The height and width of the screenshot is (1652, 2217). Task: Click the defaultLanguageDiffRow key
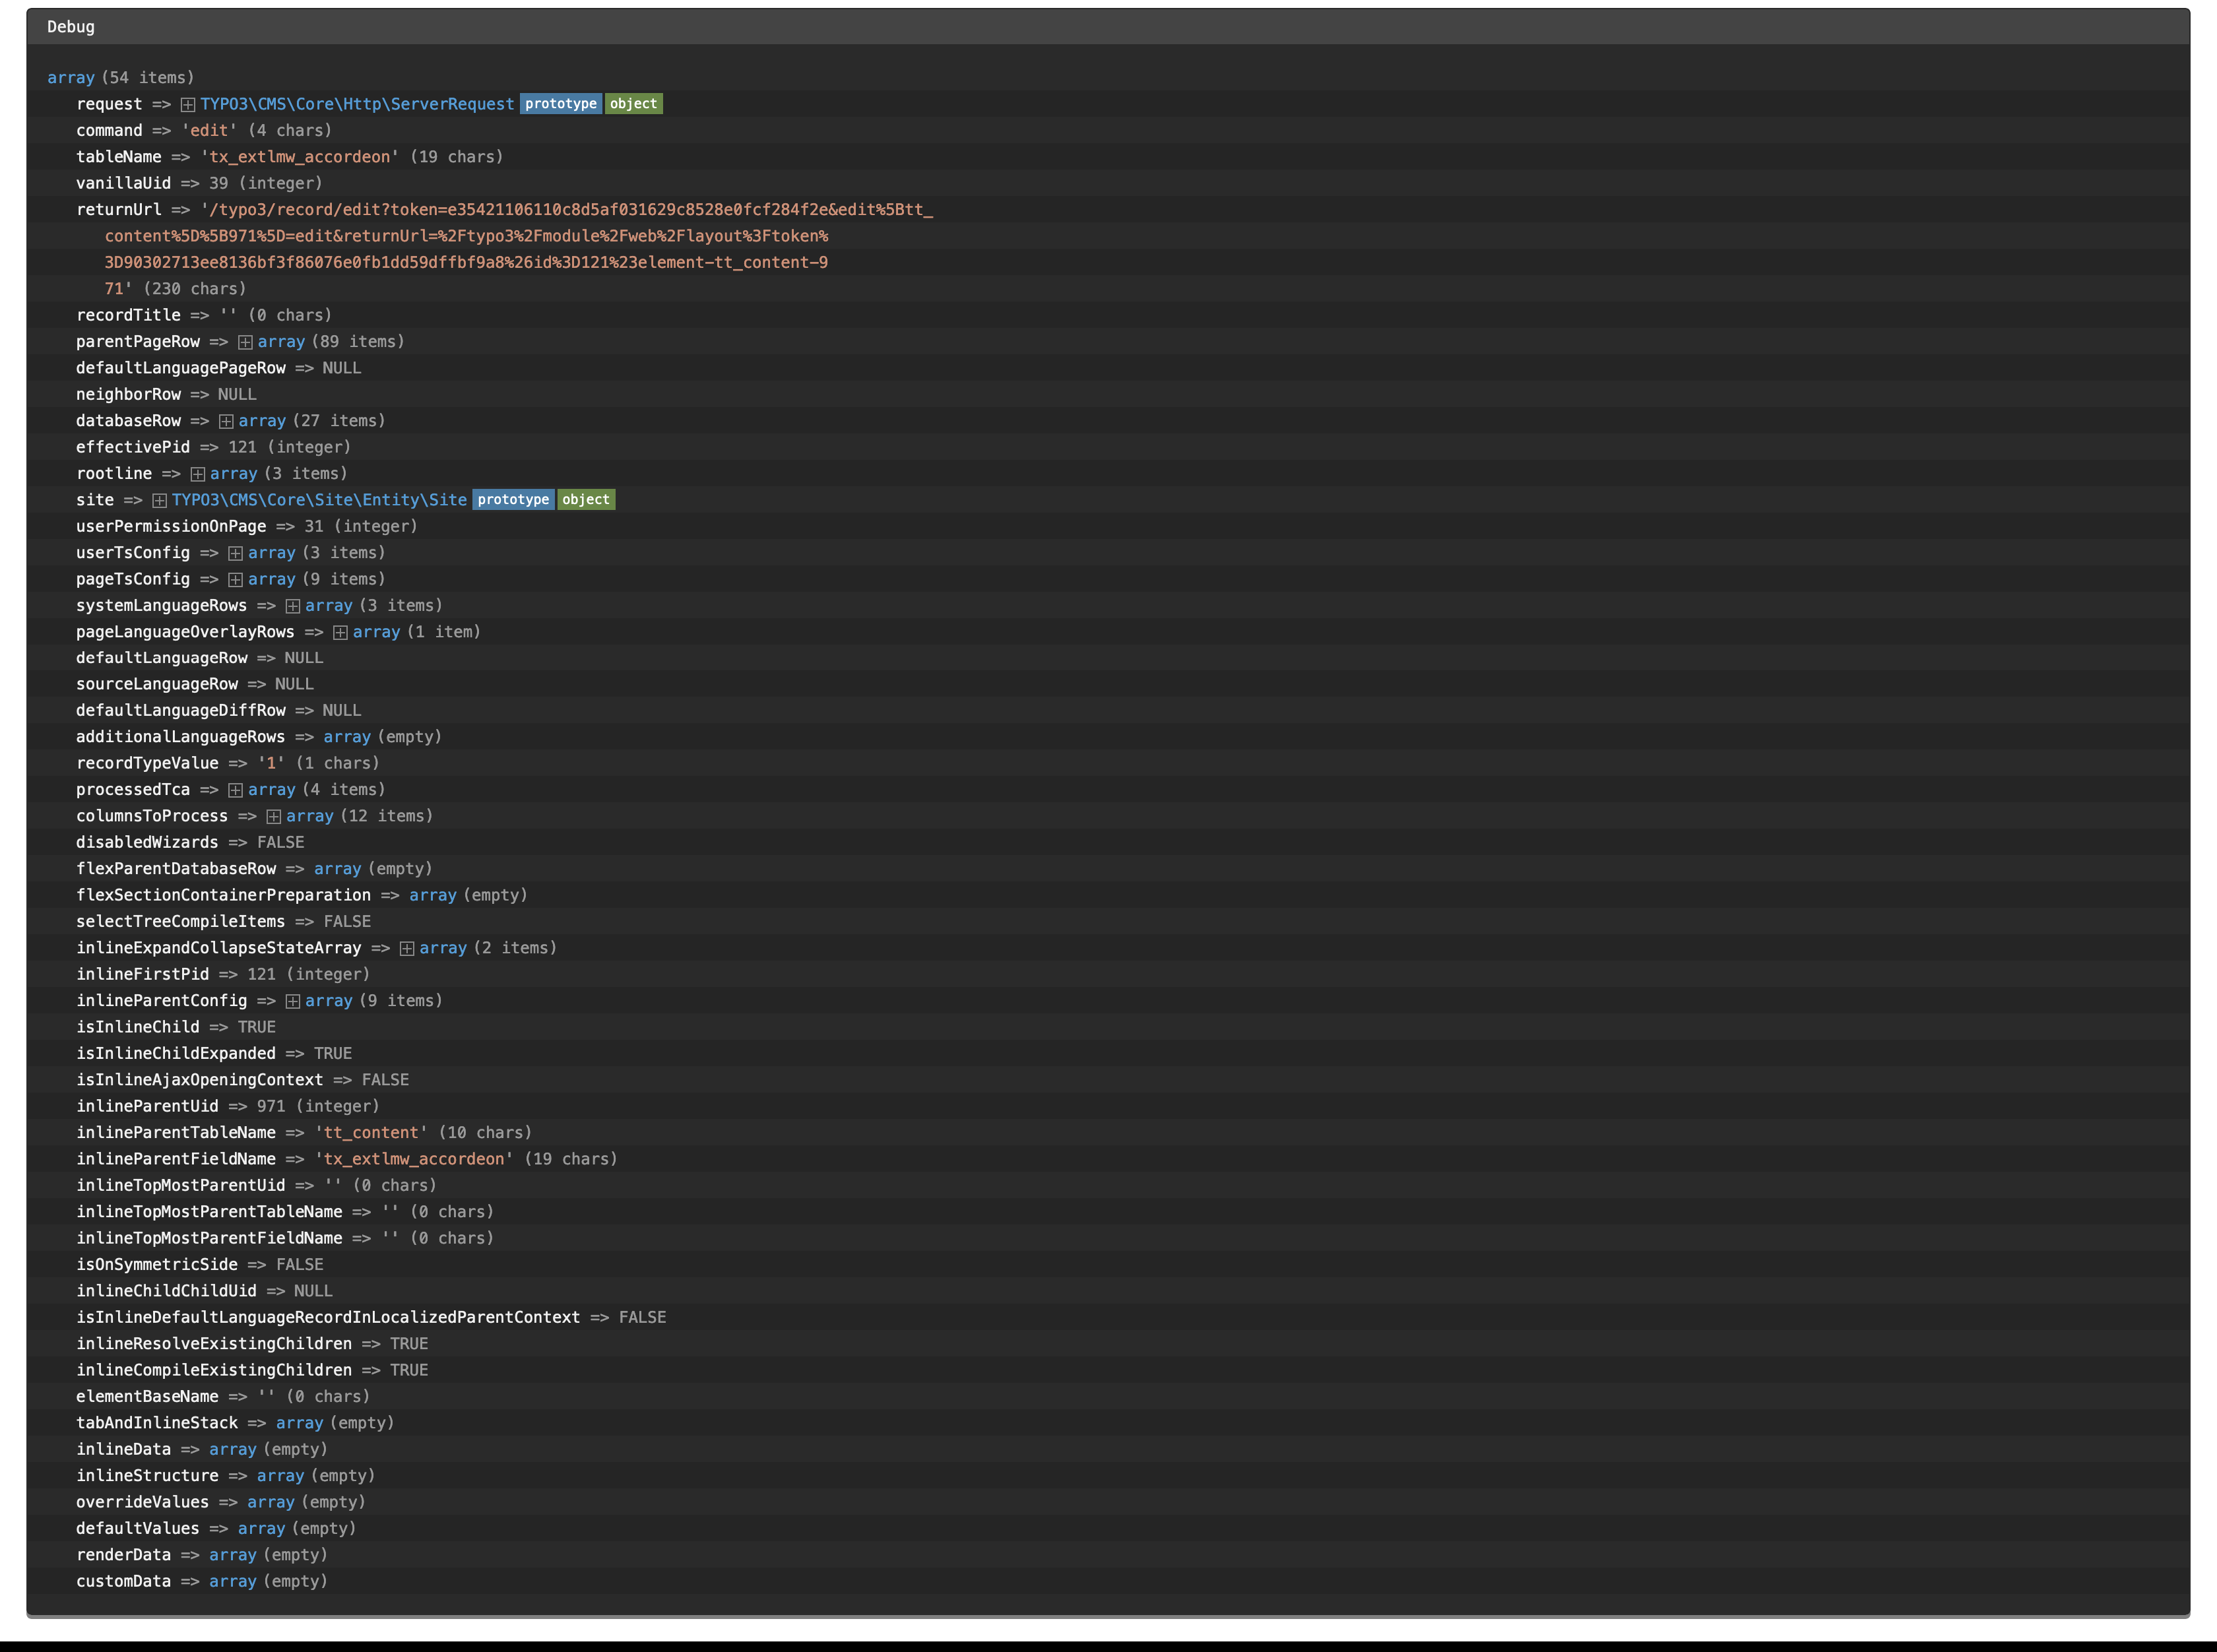pos(181,710)
